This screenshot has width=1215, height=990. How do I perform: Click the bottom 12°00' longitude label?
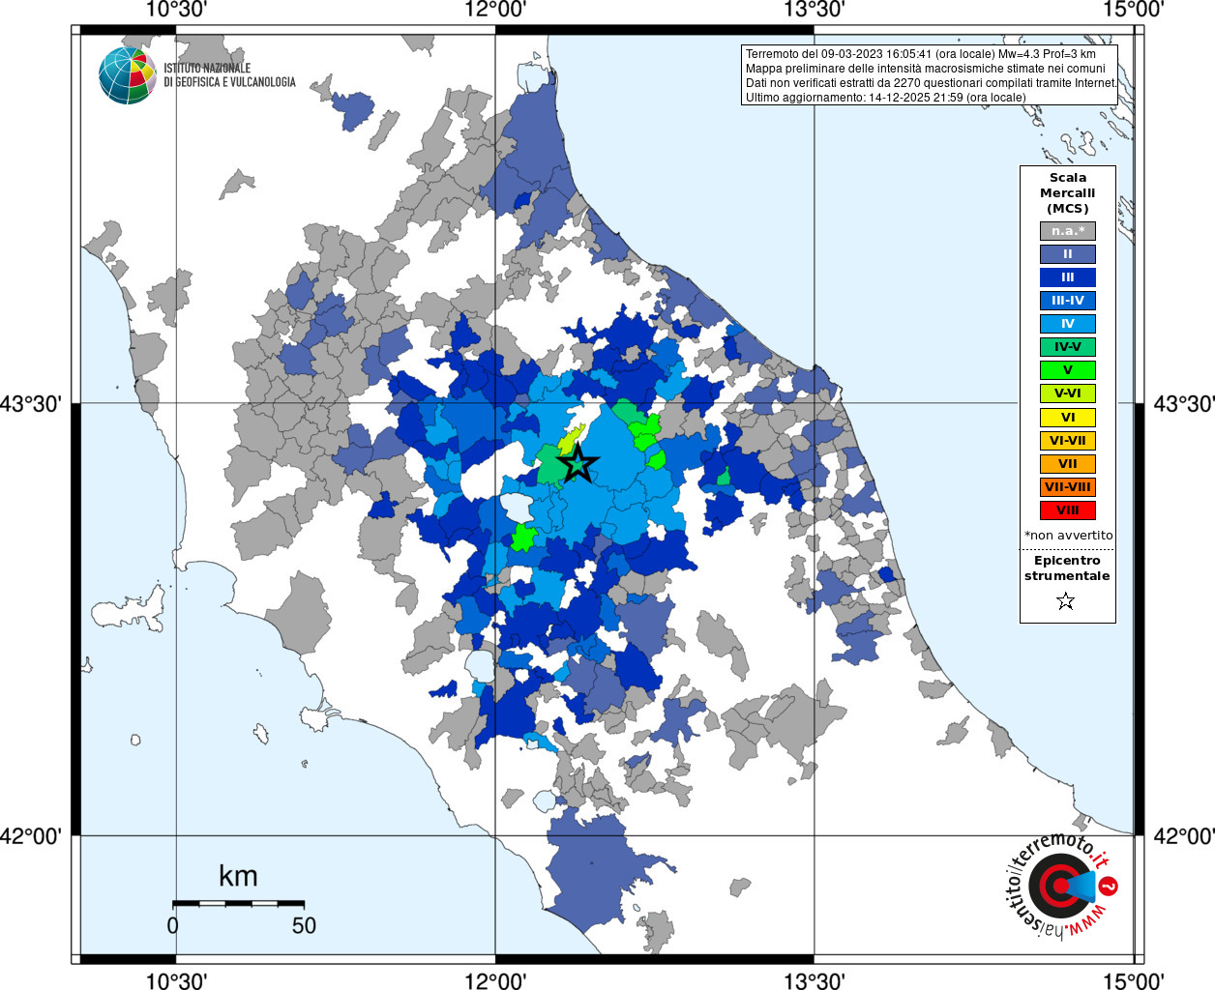pyautogui.click(x=495, y=981)
